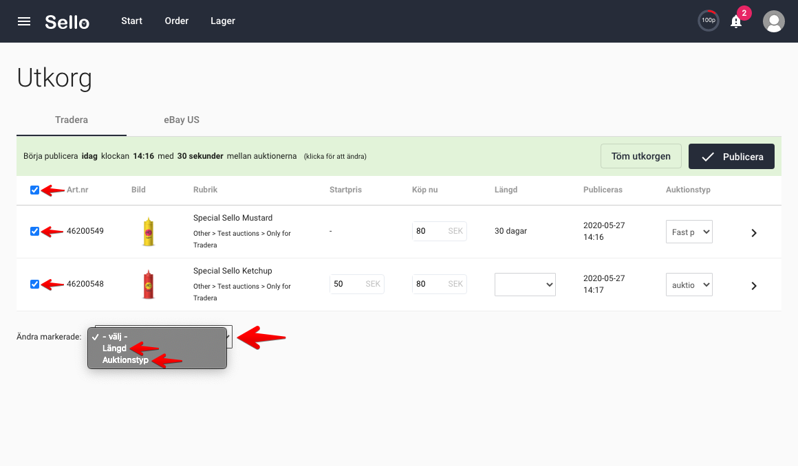Image resolution: width=798 pixels, height=466 pixels.
Task: Open the Order menu
Action: tap(177, 21)
